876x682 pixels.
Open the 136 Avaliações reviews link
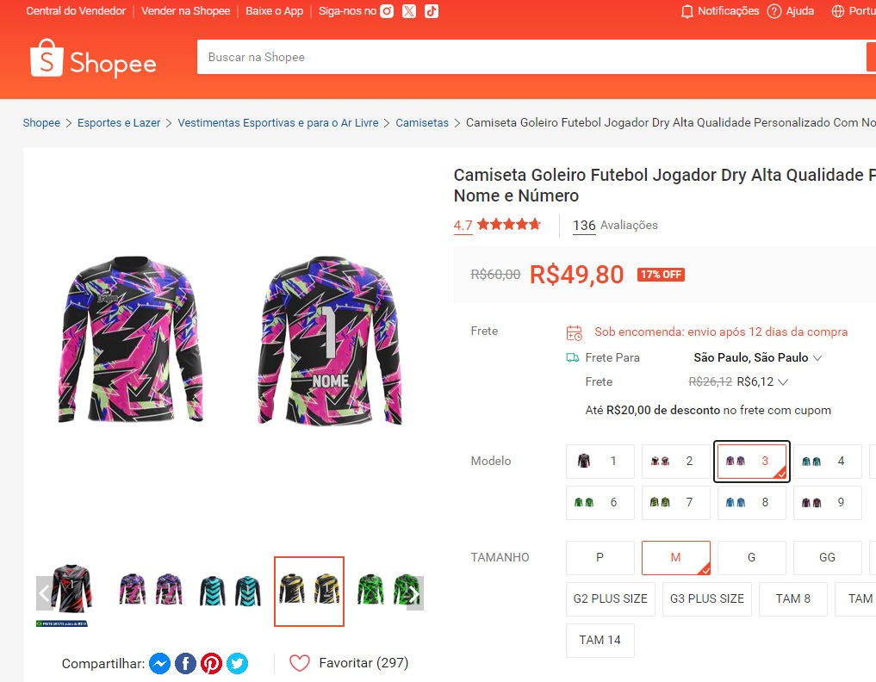click(615, 226)
